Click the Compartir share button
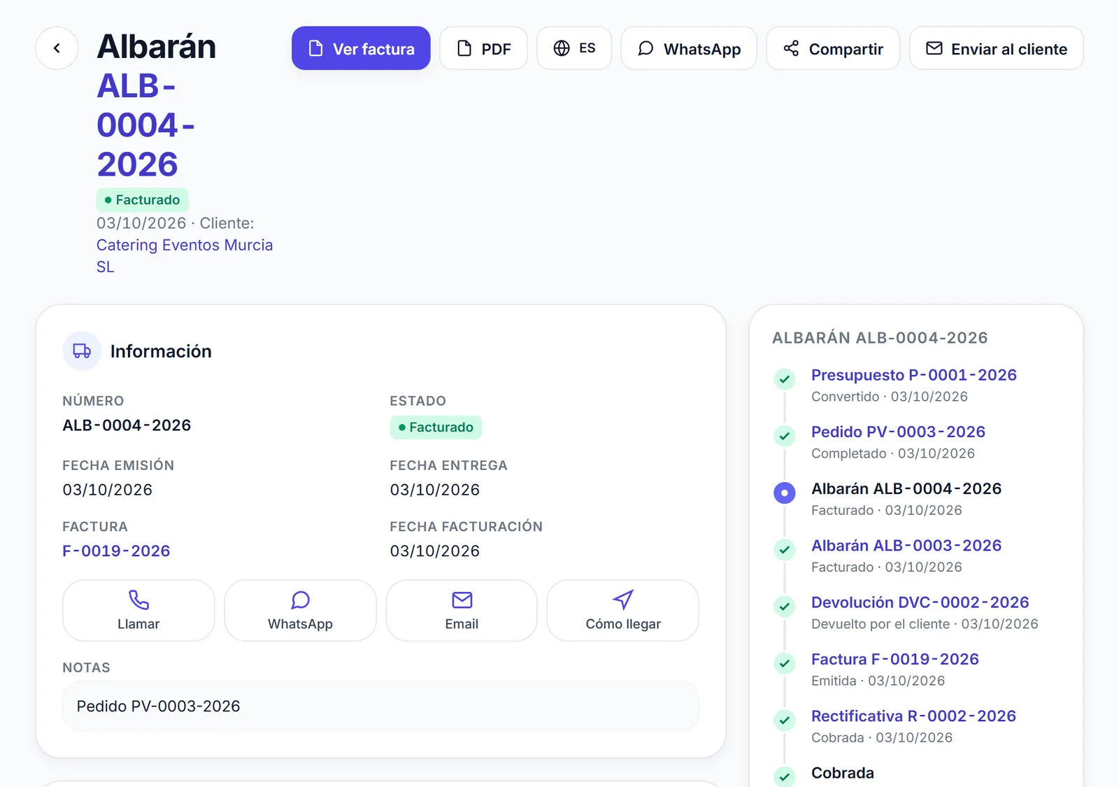Screen dimensions: 1119x787 click(x=833, y=48)
